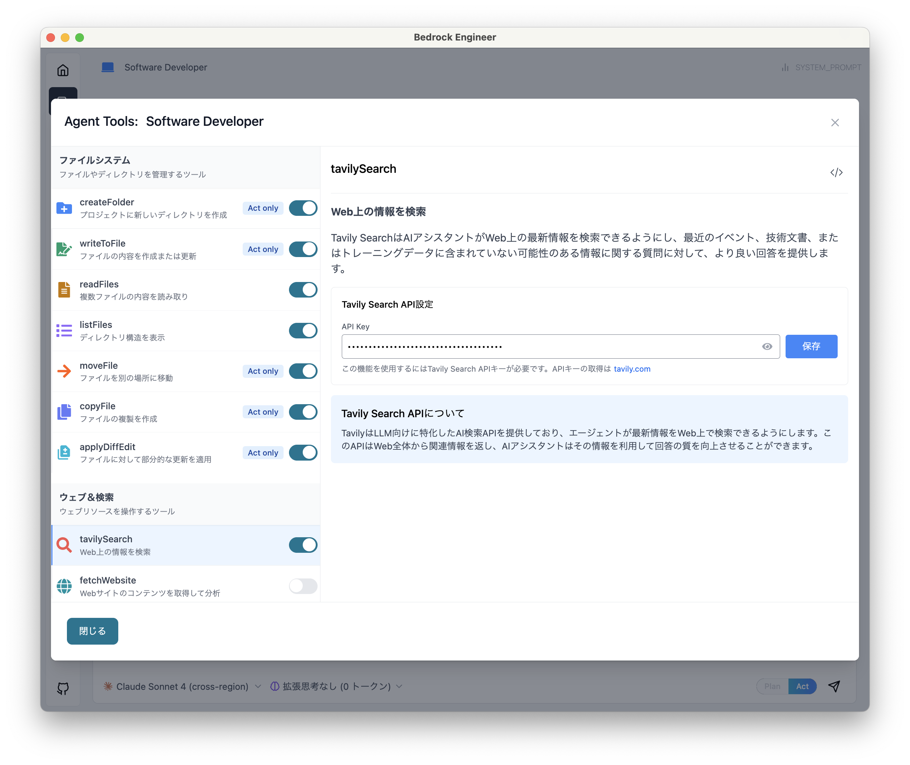910x765 pixels.
Task: Switch to Plan mode
Action: click(x=772, y=687)
